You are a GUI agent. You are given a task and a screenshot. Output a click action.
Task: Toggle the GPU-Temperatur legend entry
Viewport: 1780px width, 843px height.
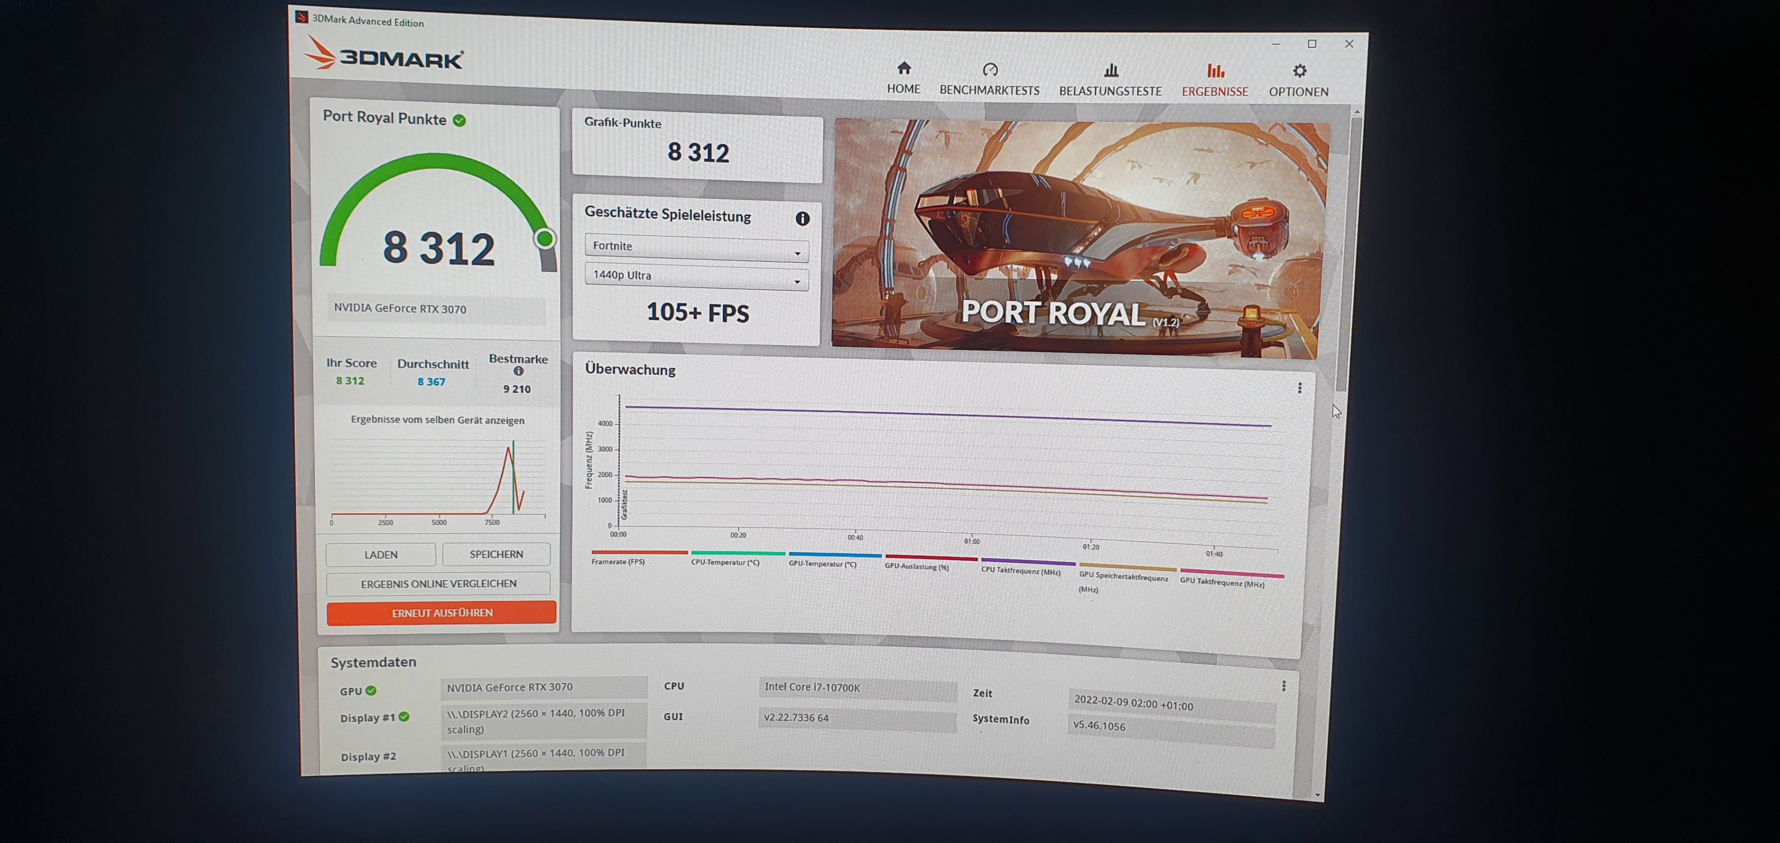[x=822, y=564]
